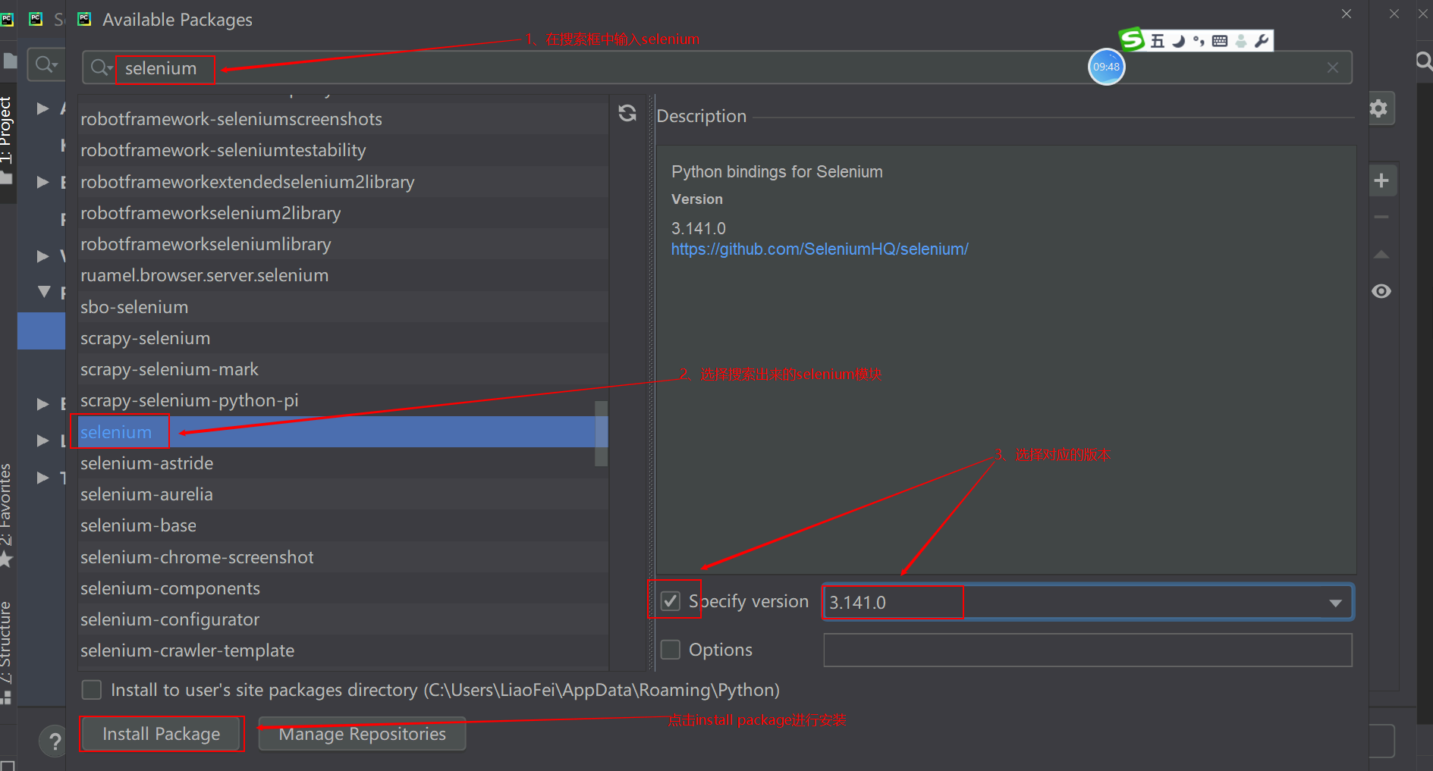Uncheck the Specify version checkbox
Image resolution: width=1433 pixels, height=771 pixels.
[671, 601]
